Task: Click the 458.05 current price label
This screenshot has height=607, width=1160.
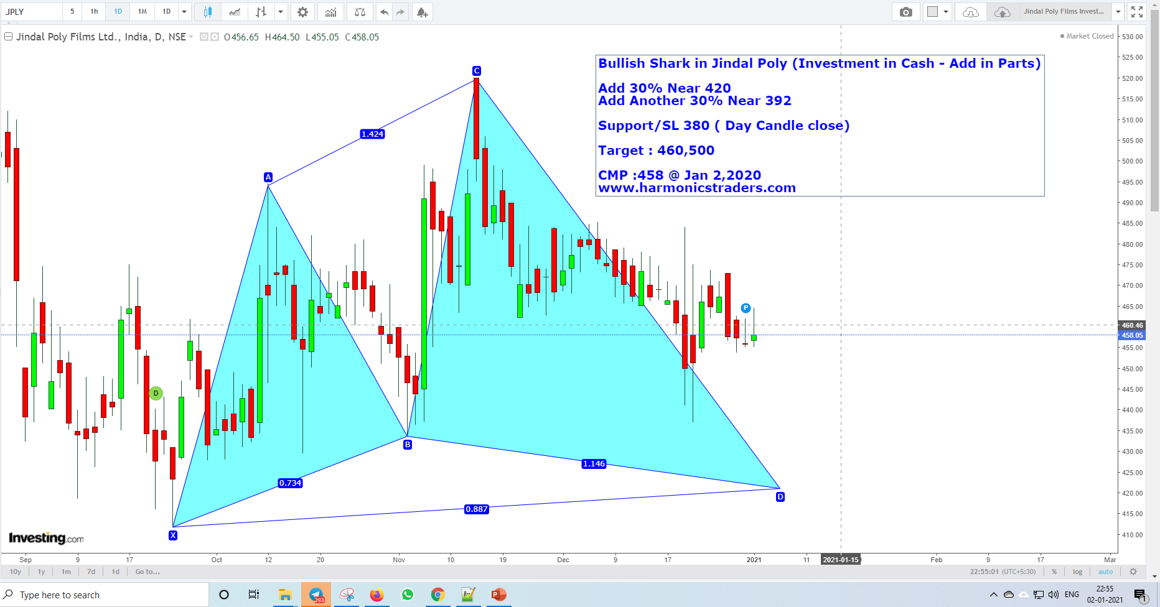Action: [x=1132, y=335]
